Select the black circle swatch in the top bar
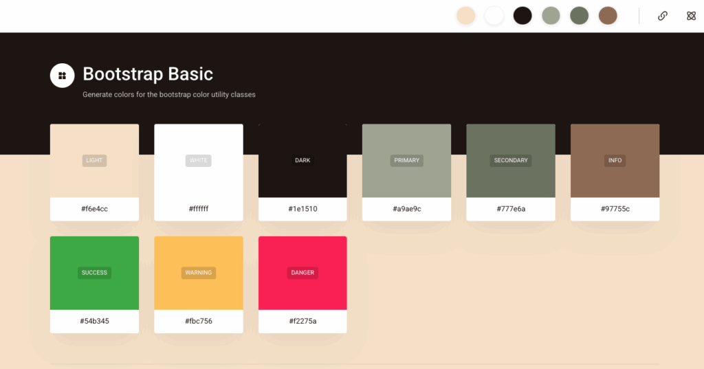This screenshot has width=704, height=369. point(522,16)
